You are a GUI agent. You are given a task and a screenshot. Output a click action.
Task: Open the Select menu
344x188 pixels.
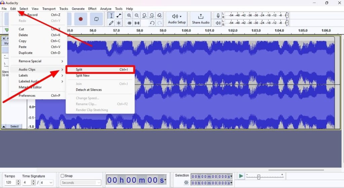pos(24,9)
